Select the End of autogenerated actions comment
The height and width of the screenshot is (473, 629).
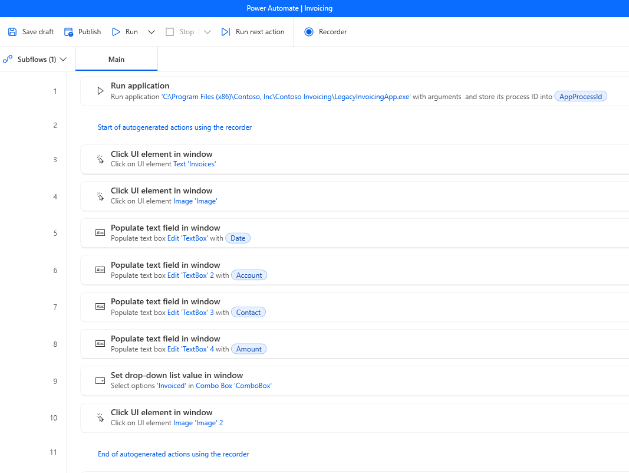pos(173,454)
